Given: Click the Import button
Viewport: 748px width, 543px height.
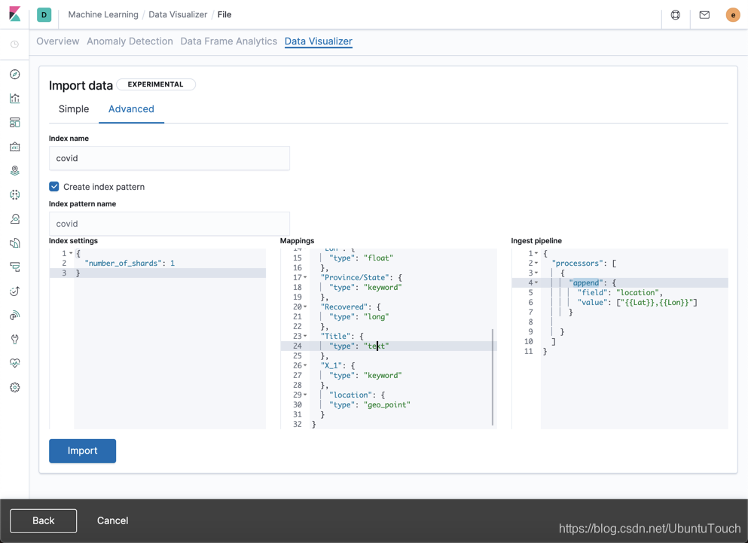Looking at the screenshot, I should [83, 451].
